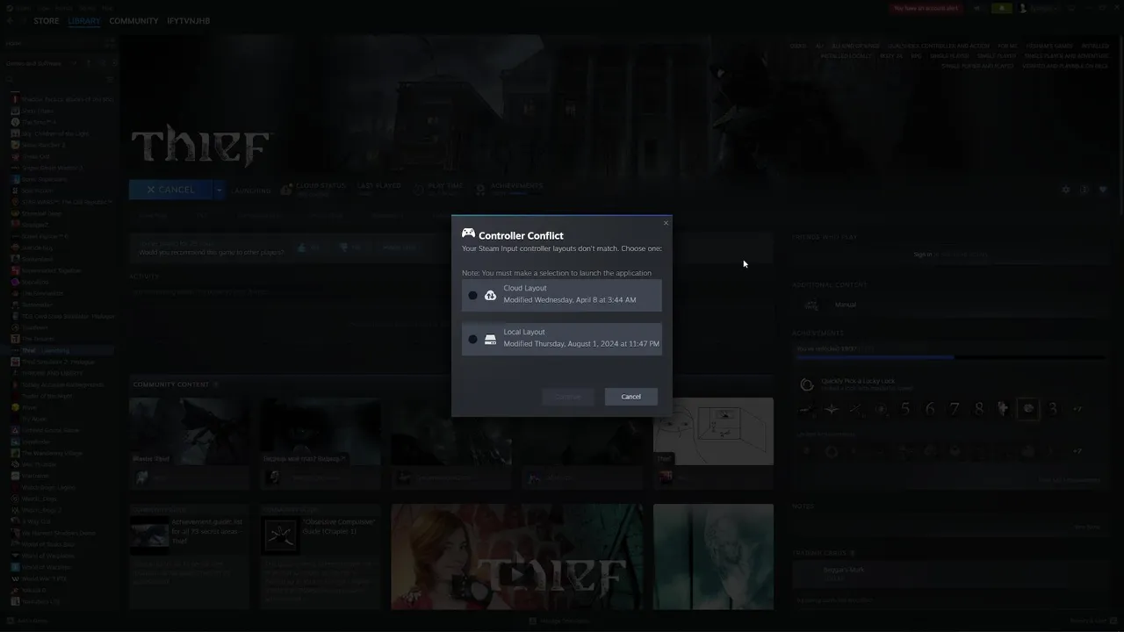Click the local drive icon in dialog
Image resolution: width=1124 pixels, height=632 pixels.
(x=491, y=339)
